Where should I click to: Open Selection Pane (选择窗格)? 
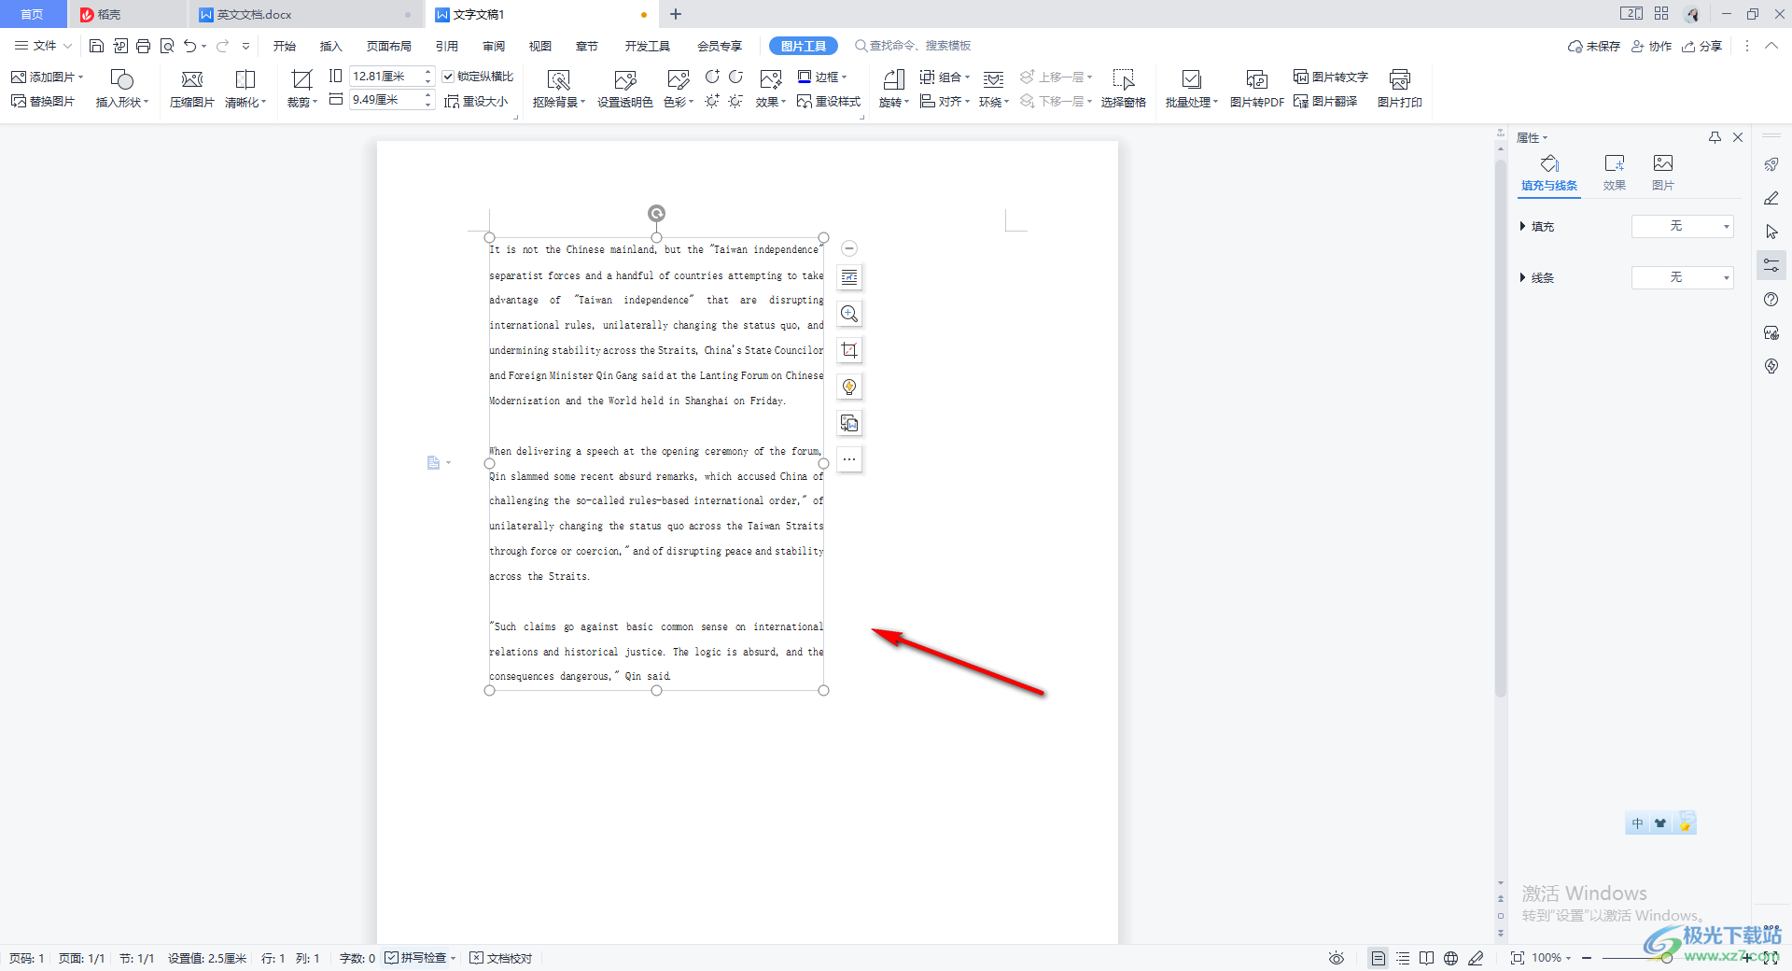1123,89
